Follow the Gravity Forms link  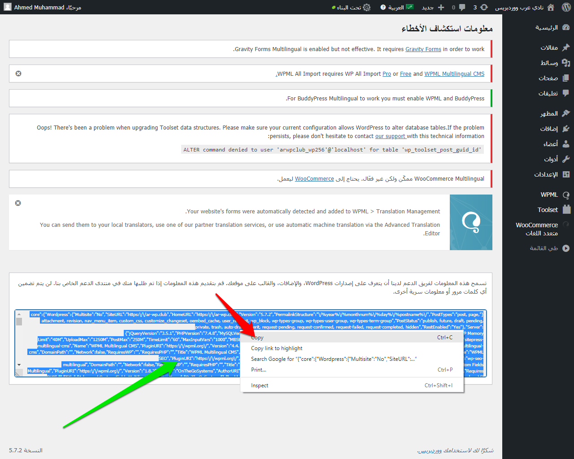coord(423,49)
